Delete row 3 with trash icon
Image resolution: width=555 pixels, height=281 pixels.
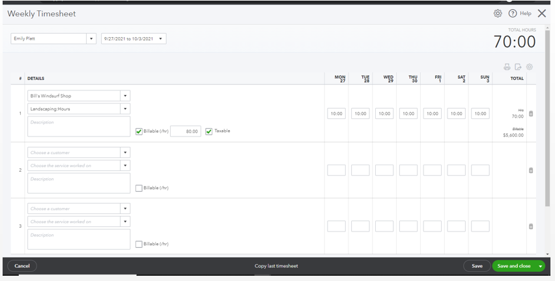[x=531, y=226]
